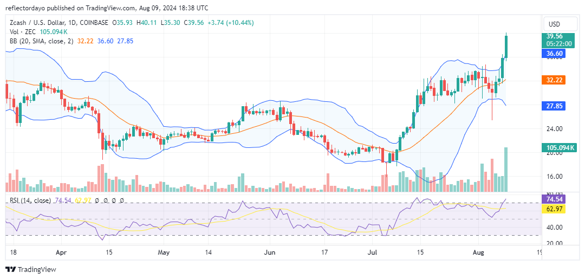Click the low value L35.30 in header
Viewport: 585px width, 279px height.
(x=170, y=23)
